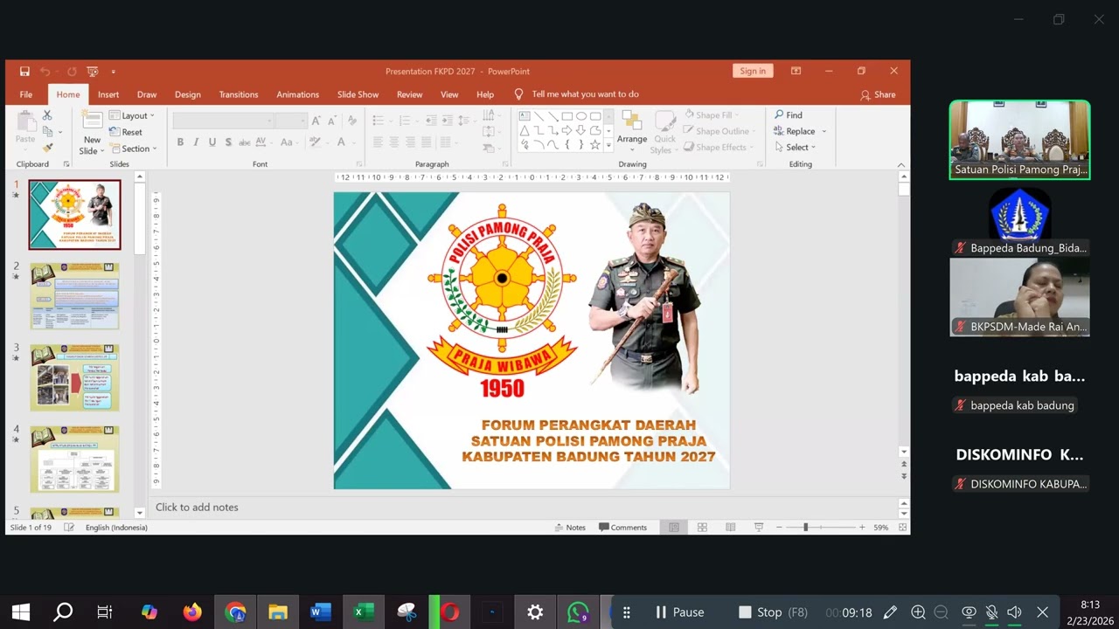This screenshot has width=1119, height=629.
Task: Click to add notes field
Action: tap(525, 507)
